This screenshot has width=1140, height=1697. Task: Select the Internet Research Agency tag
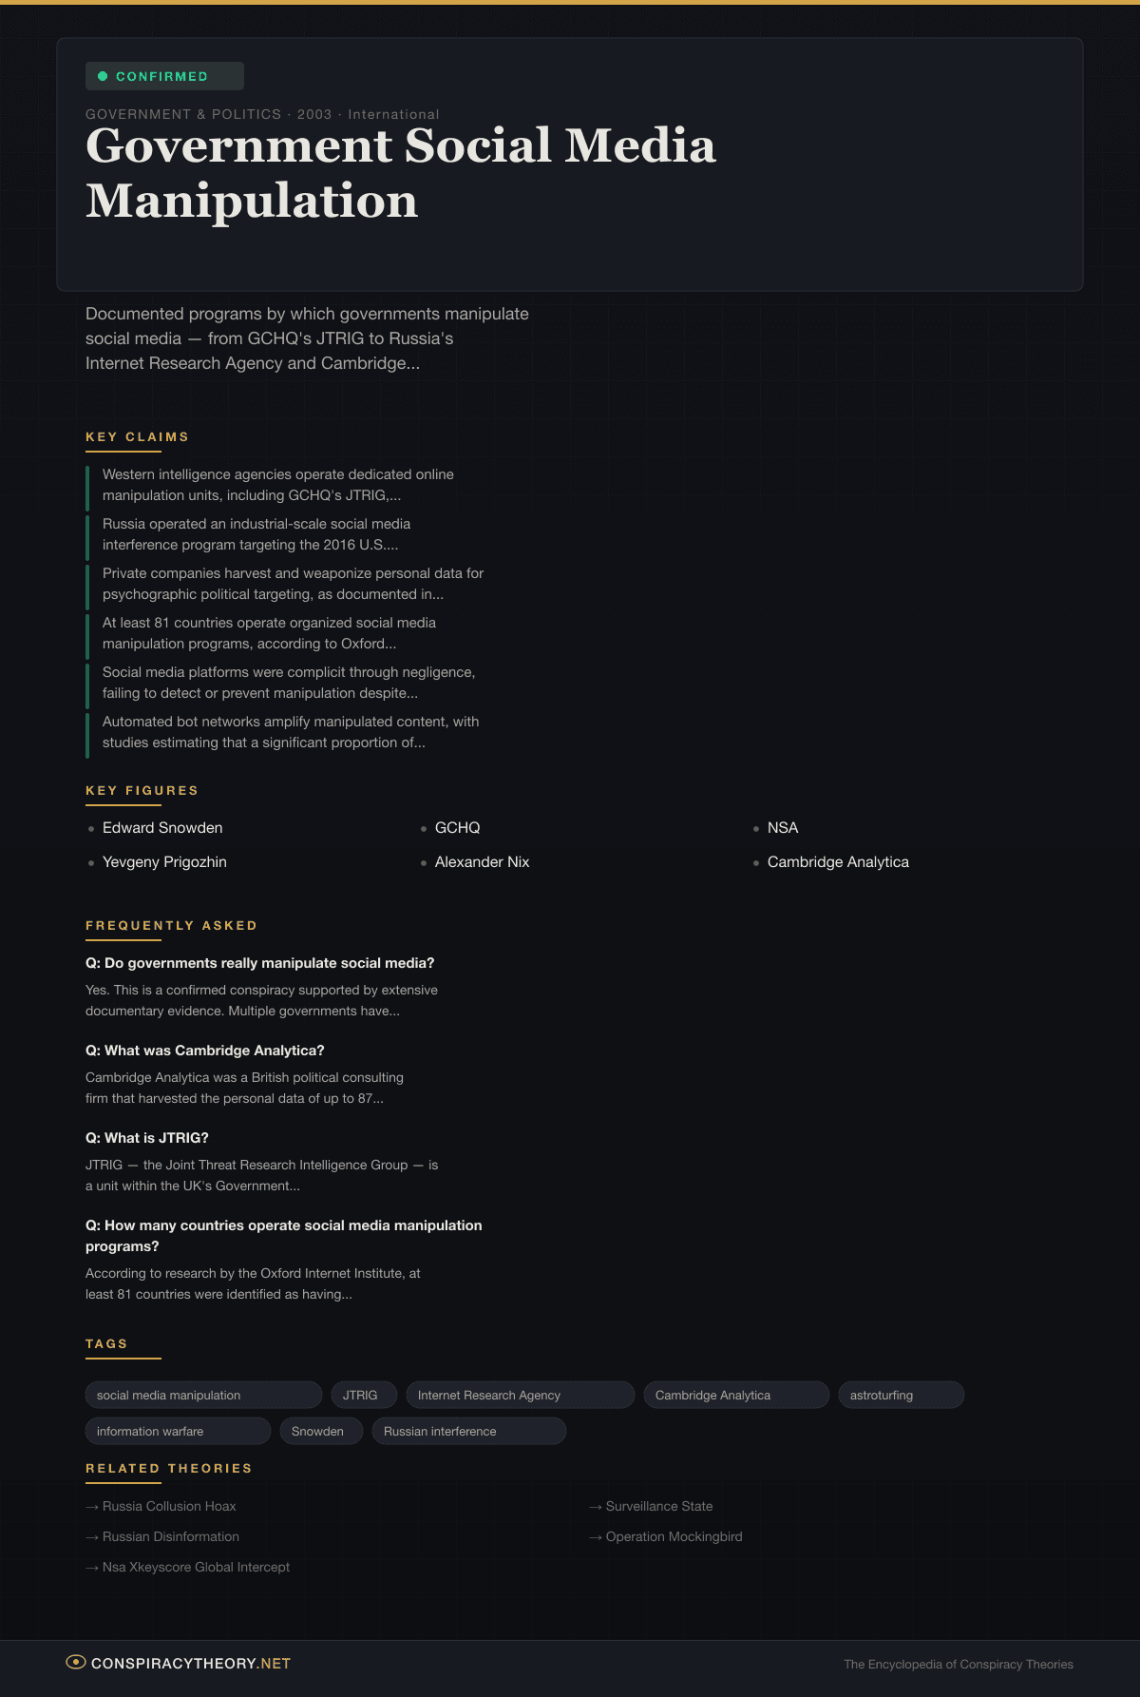point(519,1395)
